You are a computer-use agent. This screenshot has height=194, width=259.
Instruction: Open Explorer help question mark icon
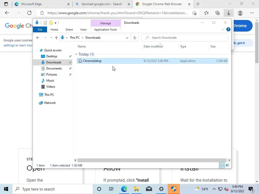coord(228,29)
